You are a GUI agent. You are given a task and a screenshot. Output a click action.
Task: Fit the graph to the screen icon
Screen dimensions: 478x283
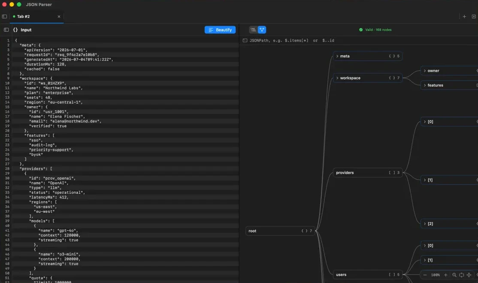click(462, 275)
